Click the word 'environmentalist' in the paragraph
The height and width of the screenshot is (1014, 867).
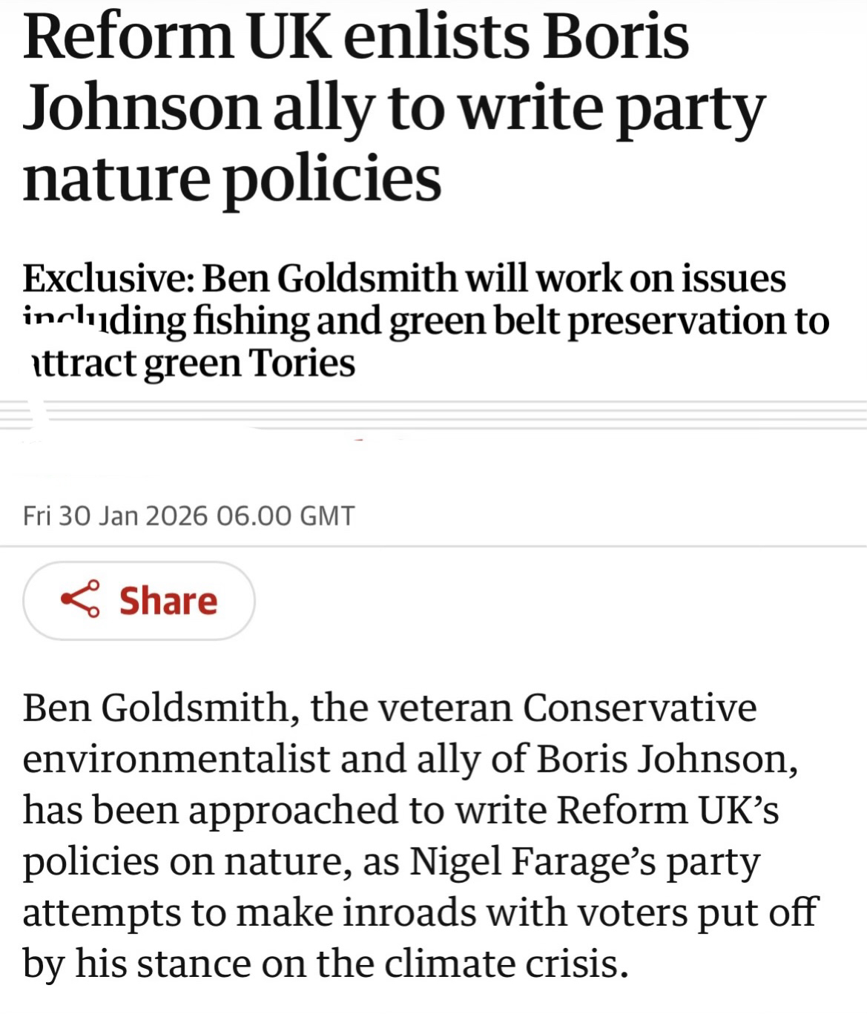[175, 758]
